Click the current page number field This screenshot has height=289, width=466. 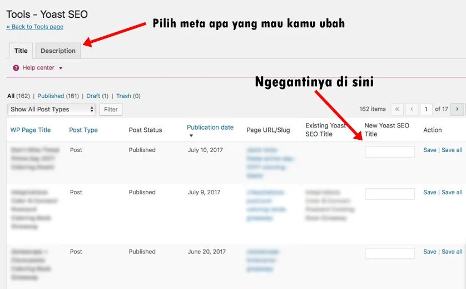pos(426,109)
